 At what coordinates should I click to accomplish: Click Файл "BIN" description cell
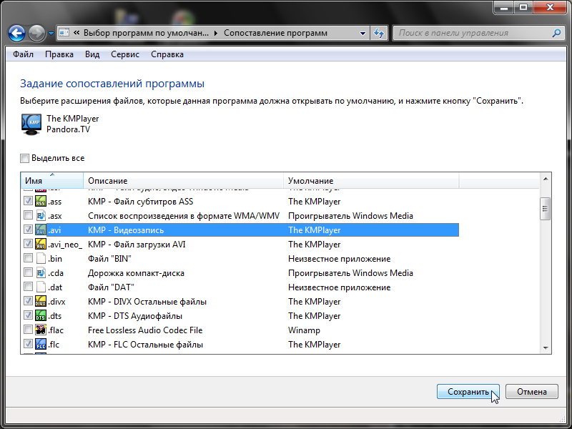(x=109, y=258)
